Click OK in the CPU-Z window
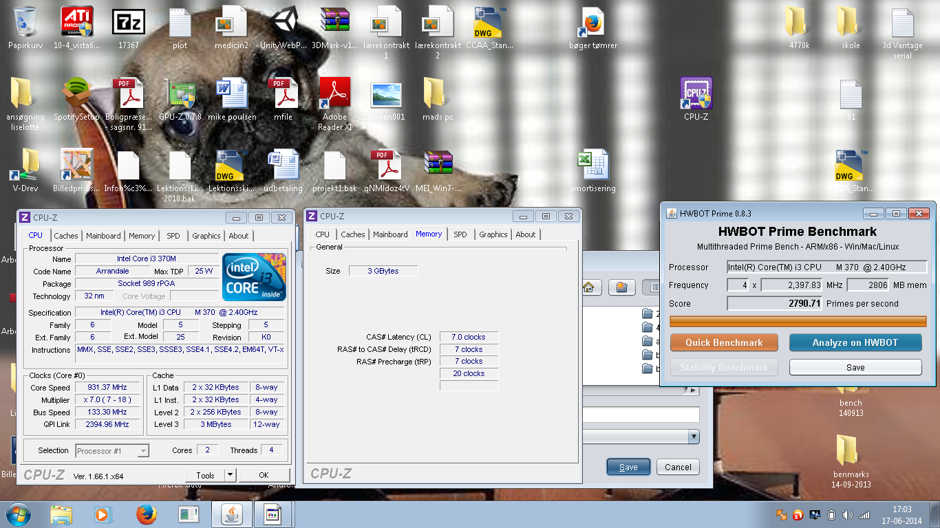 point(264,475)
